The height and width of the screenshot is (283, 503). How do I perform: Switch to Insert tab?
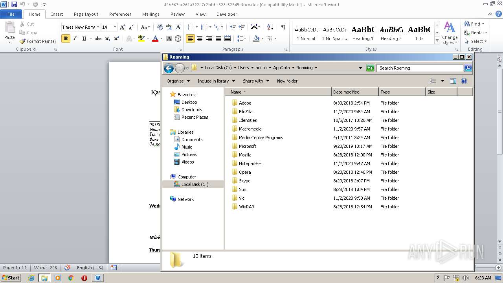point(57,14)
